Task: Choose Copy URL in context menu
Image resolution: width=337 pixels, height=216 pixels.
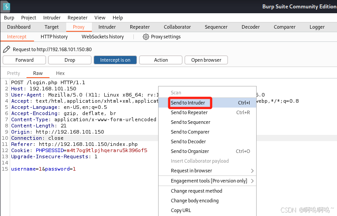Action: point(208,210)
